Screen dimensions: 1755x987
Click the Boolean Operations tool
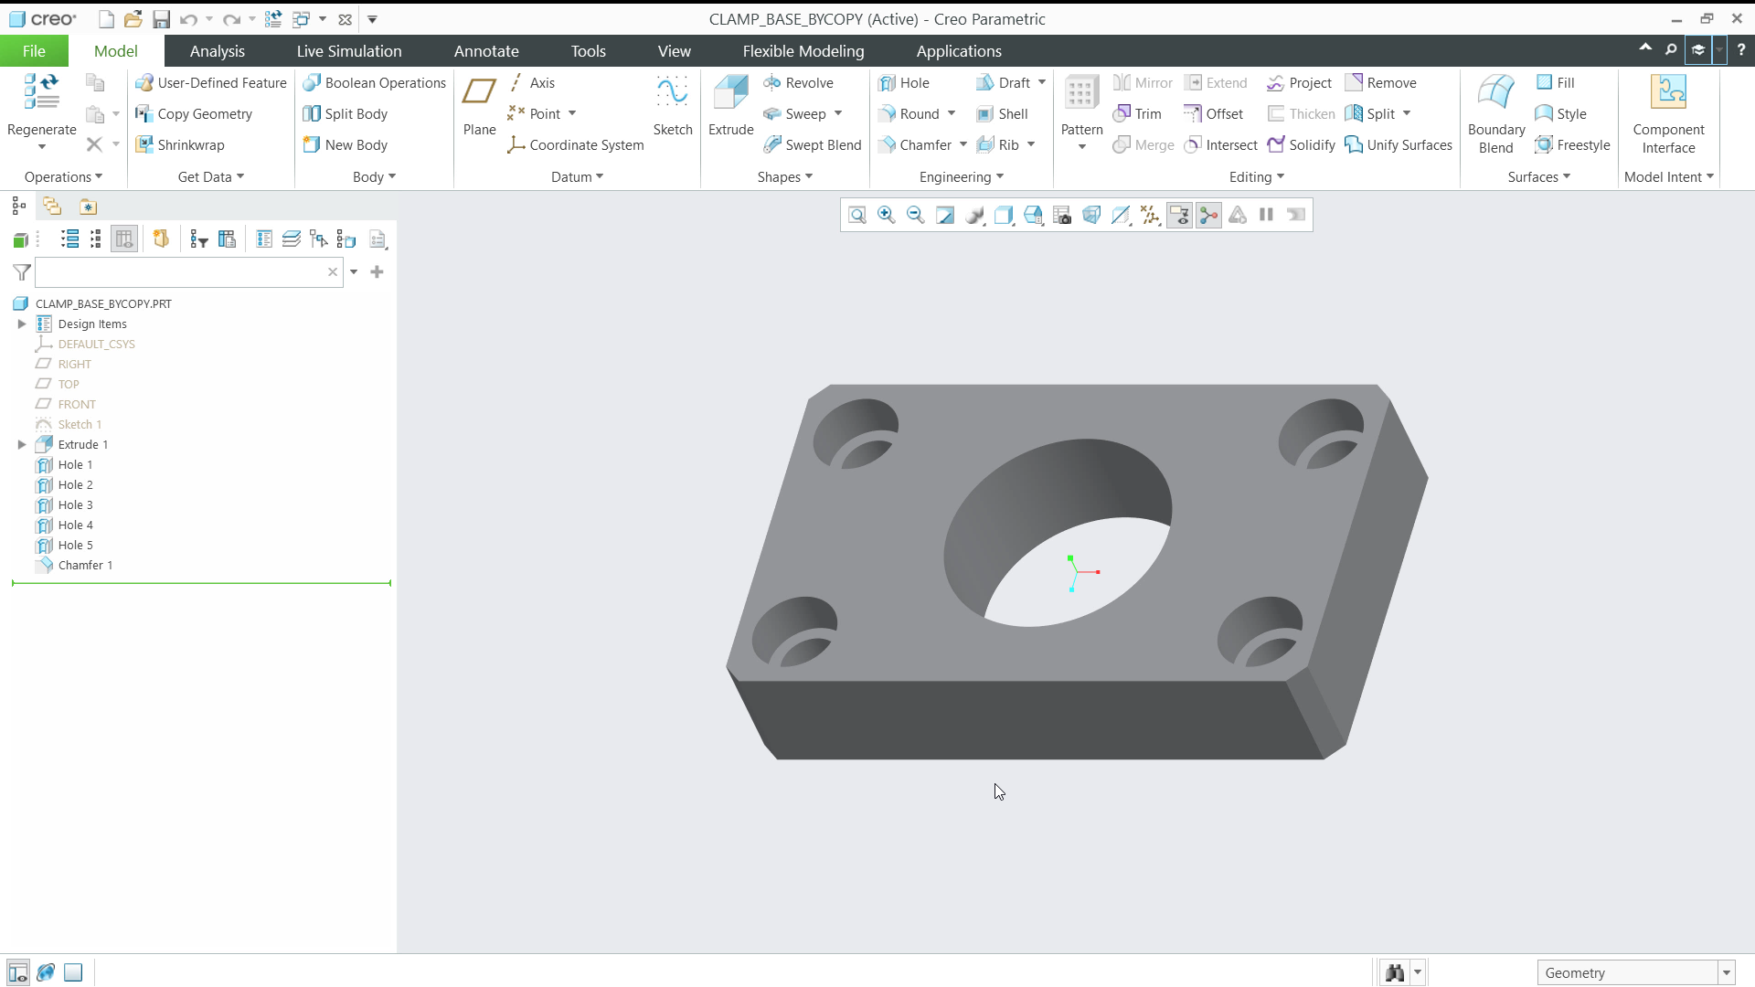(x=374, y=82)
